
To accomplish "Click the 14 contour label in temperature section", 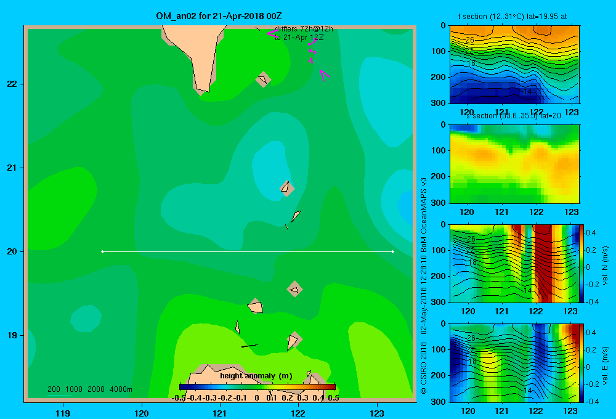I will pyautogui.click(x=528, y=92).
